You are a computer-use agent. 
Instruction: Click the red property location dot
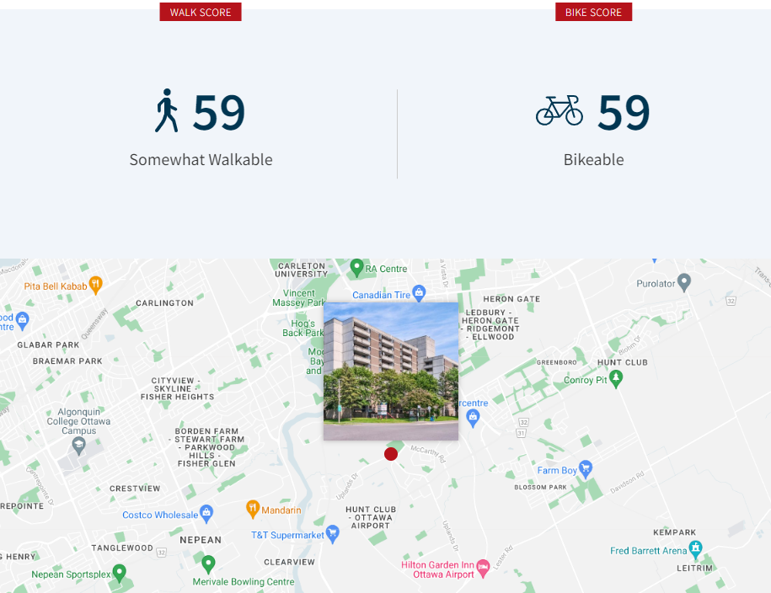pos(391,454)
